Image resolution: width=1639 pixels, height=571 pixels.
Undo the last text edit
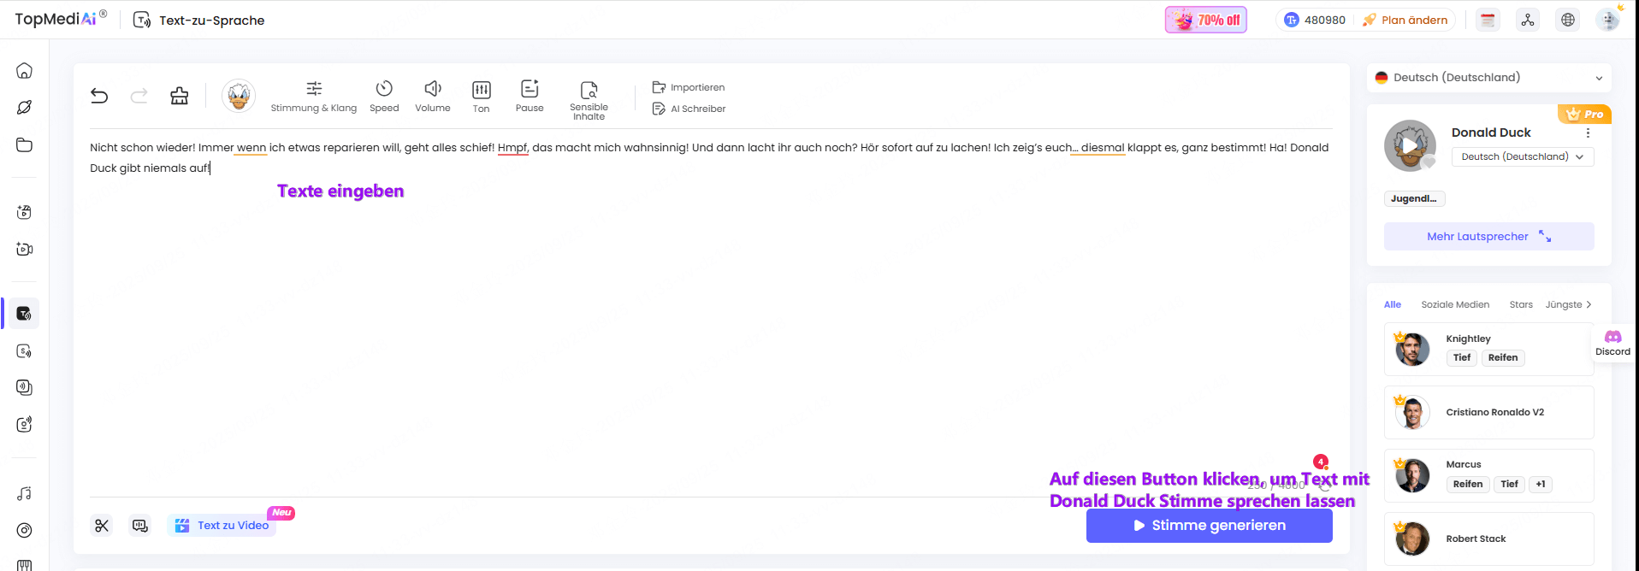click(99, 96)
